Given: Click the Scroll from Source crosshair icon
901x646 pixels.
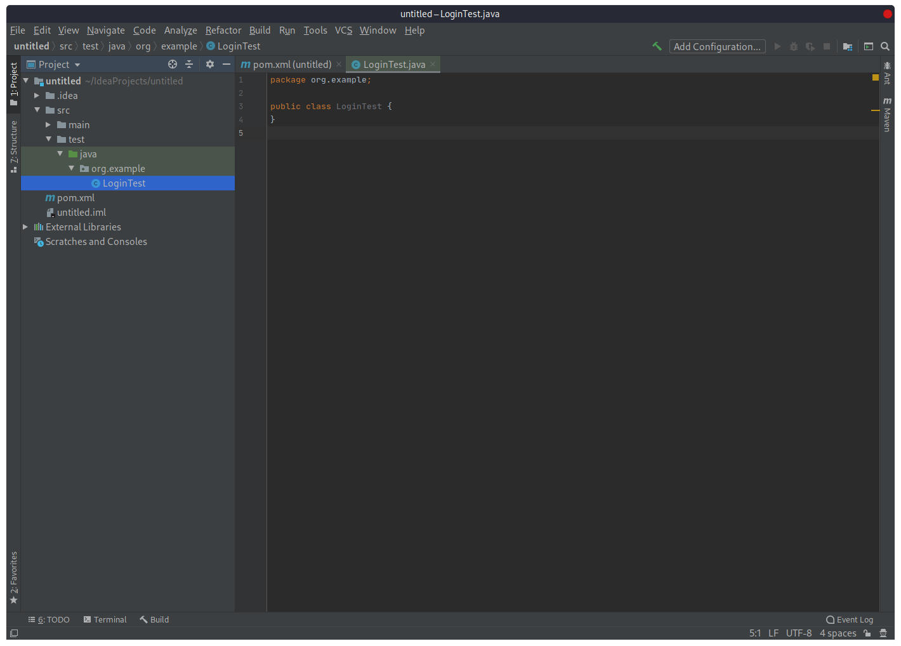Looking at the screenshot, I should coord(173,64).
